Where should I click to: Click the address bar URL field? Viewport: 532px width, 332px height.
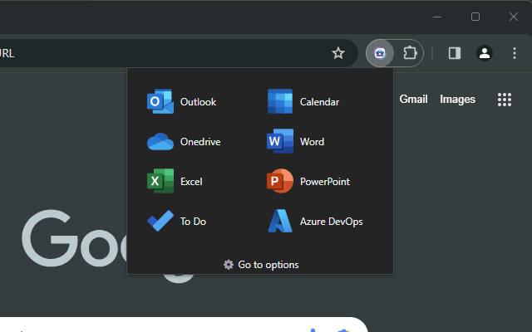pos(179,53)
